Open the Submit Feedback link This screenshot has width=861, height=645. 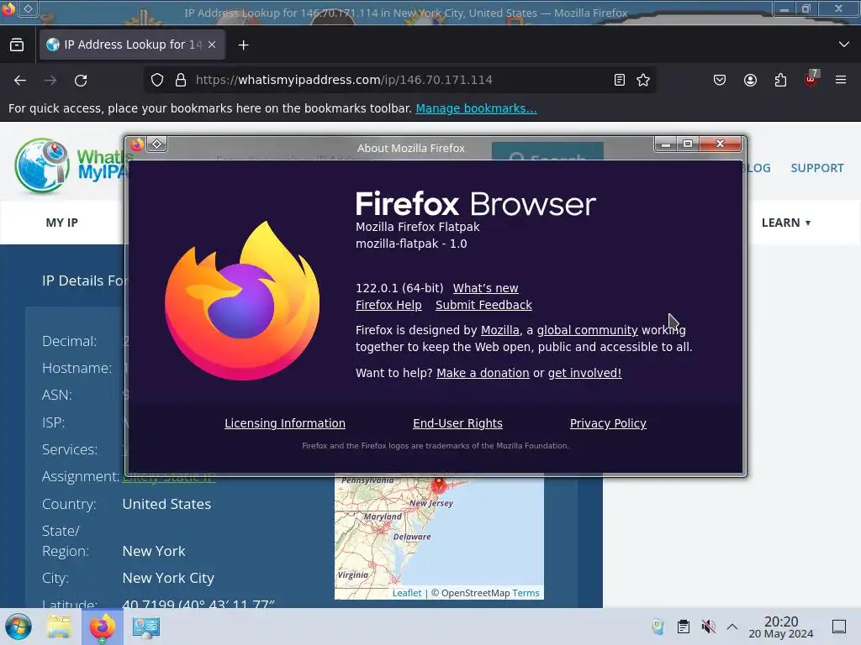pyautogui.click(x=483, y=305)
